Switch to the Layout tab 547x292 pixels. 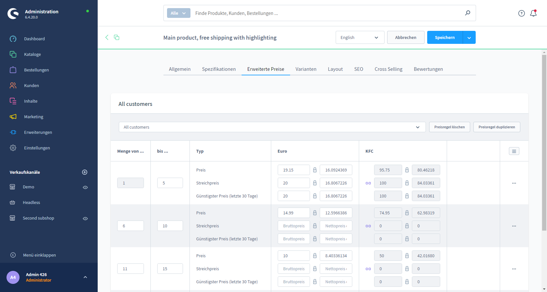coord(335,69)
